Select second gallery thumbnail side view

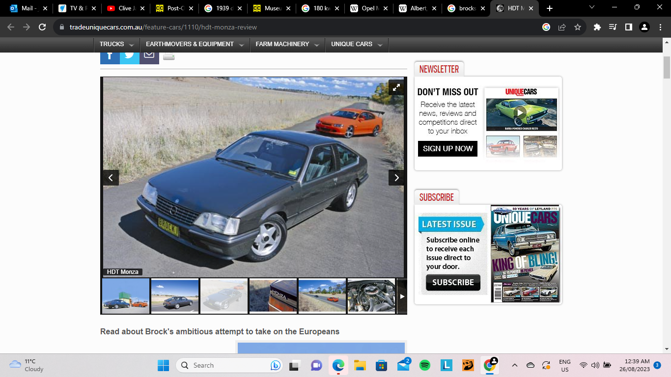[x=175, y=296]
